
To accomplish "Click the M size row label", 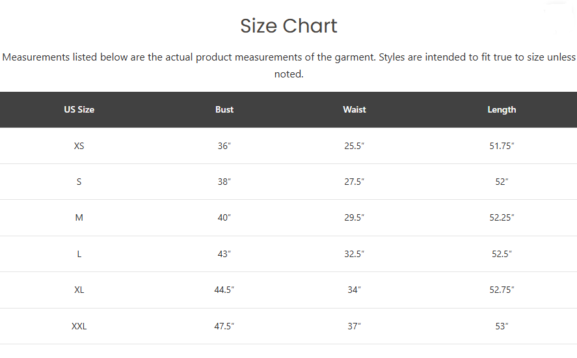I will coord(79,217).
